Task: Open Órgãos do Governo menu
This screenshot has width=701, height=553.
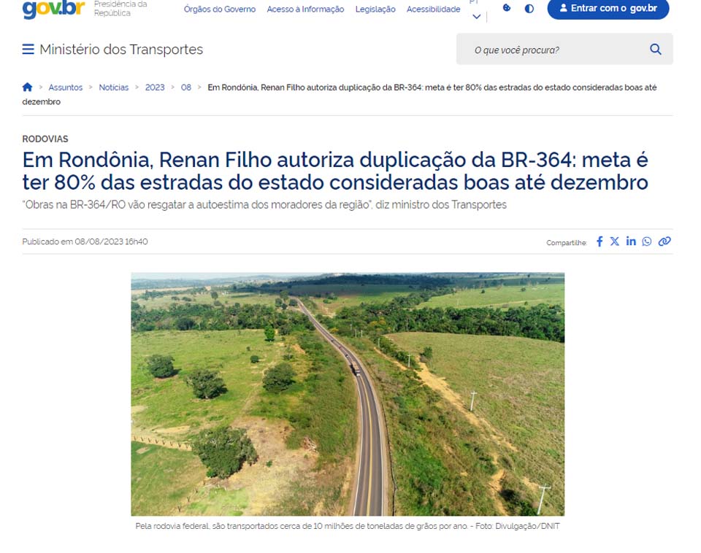Action: coord(220,9)
